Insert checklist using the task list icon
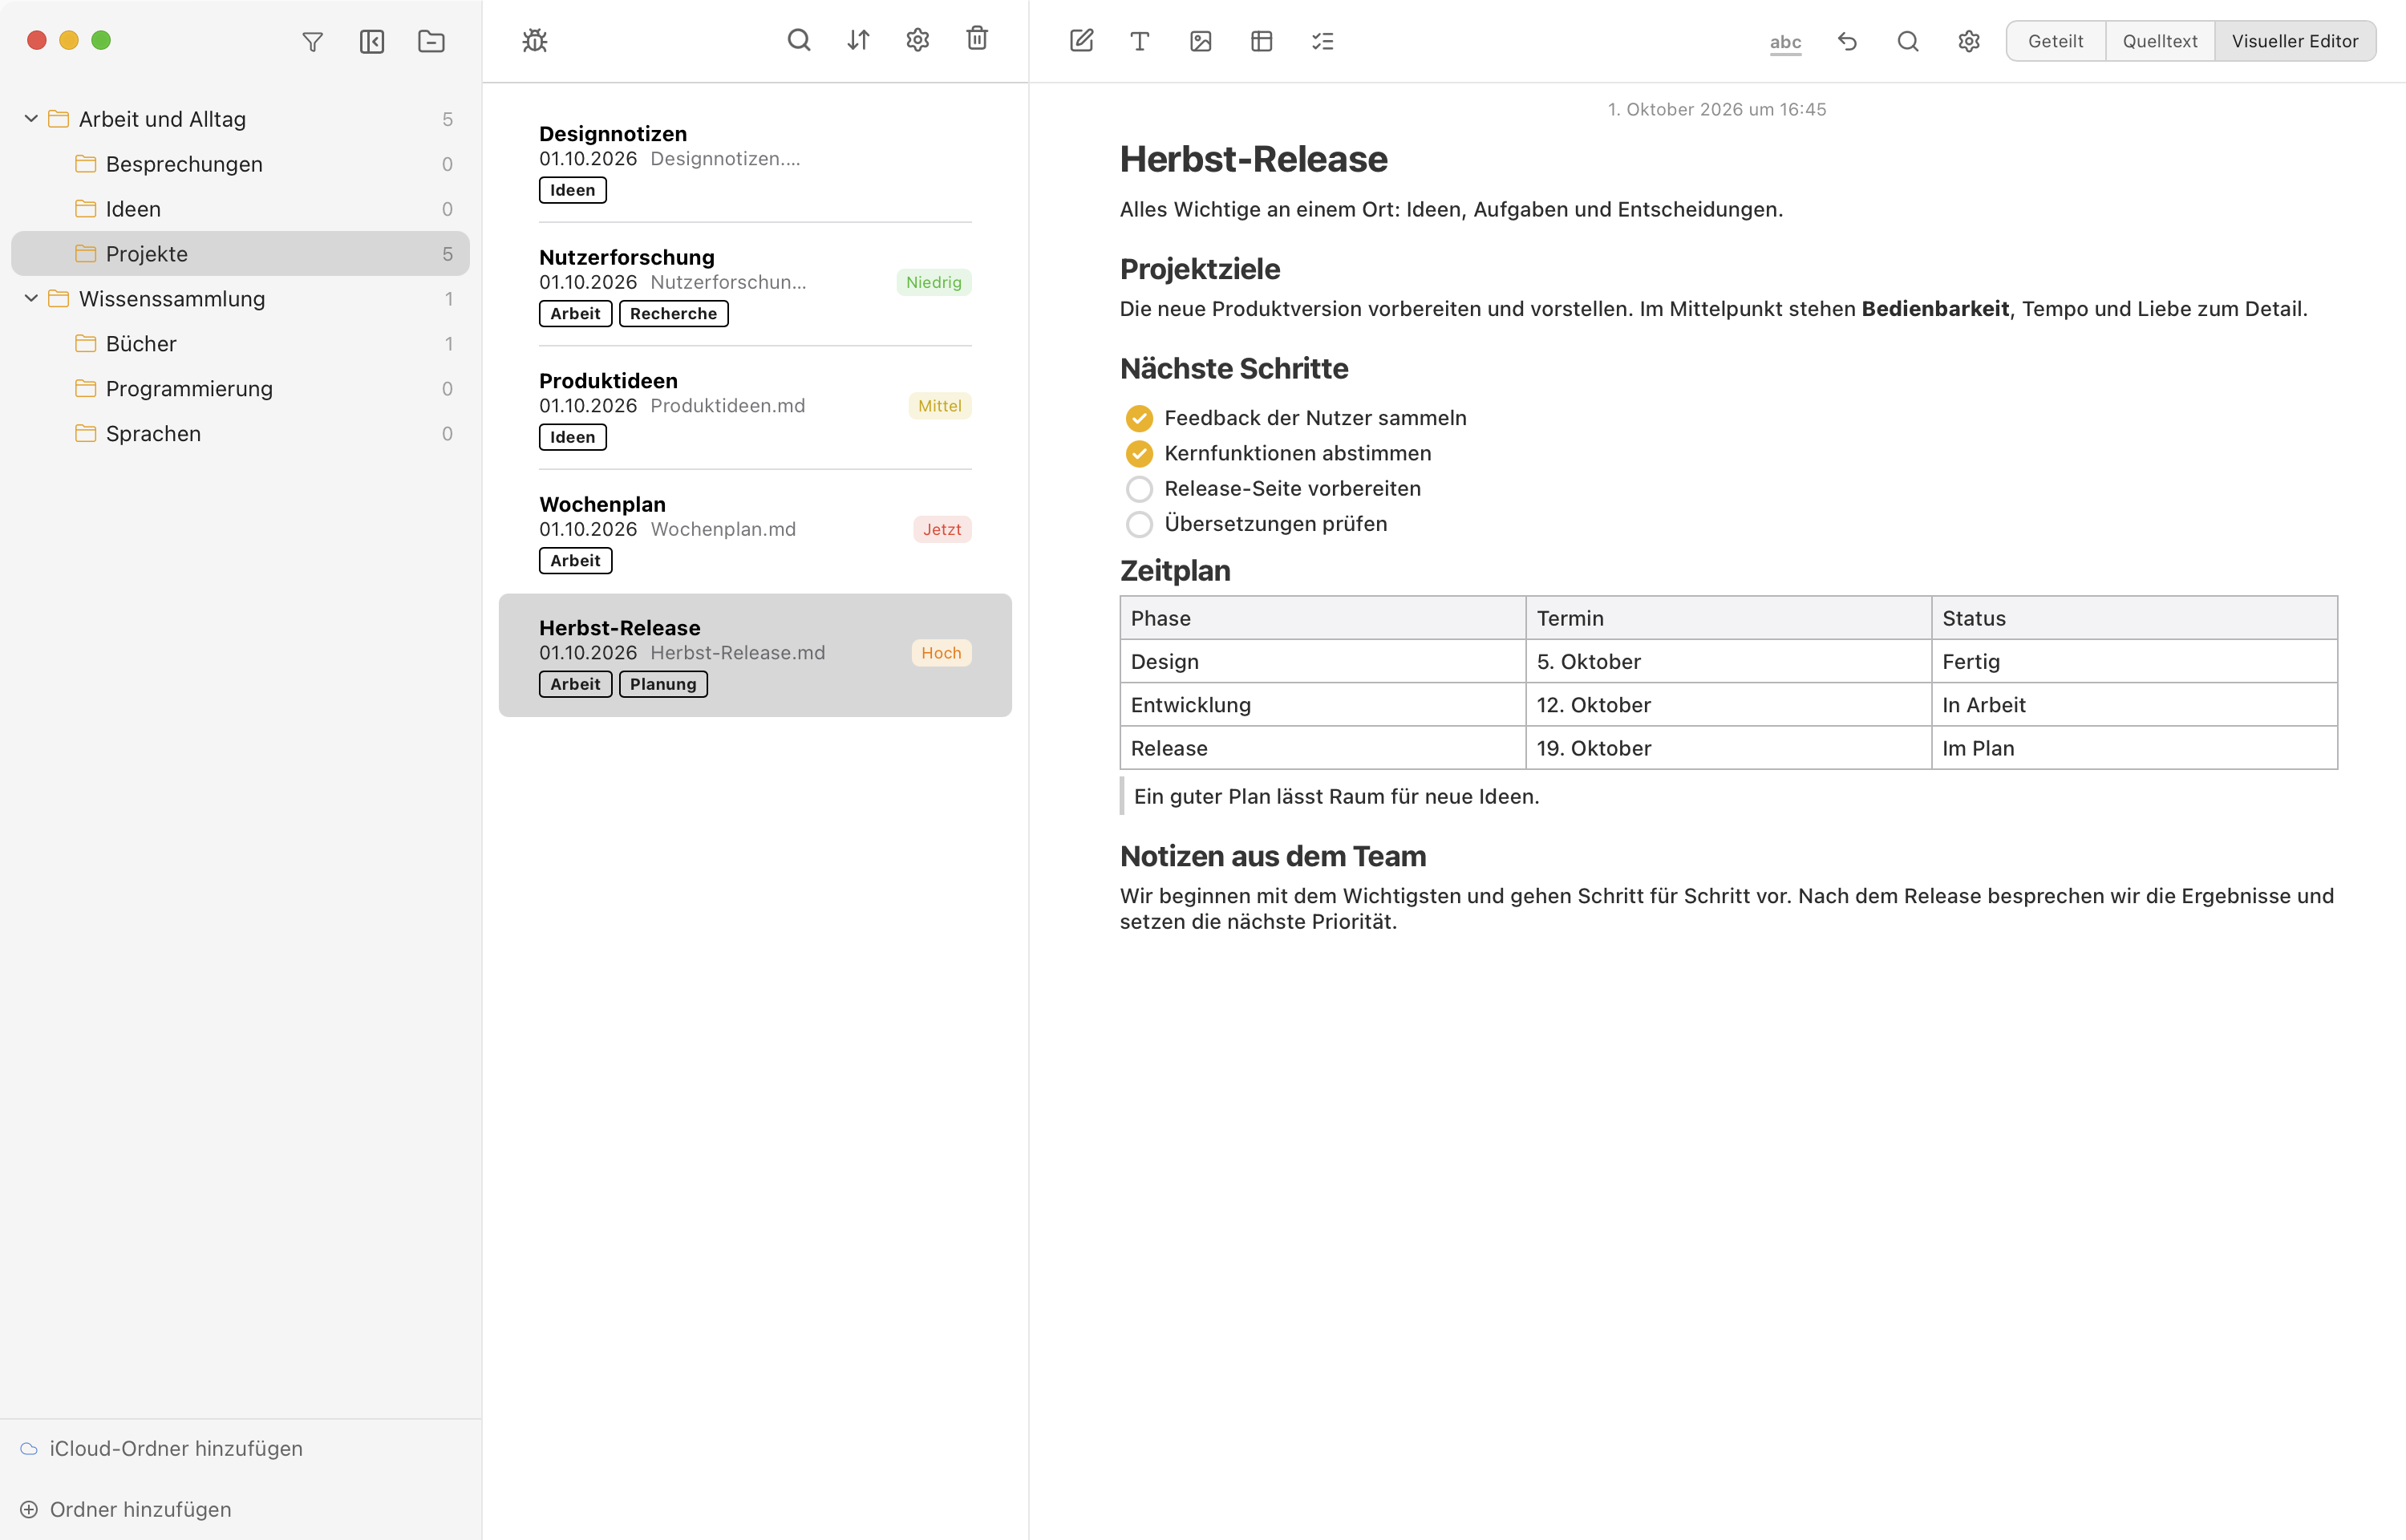 tap(1322, 41)
